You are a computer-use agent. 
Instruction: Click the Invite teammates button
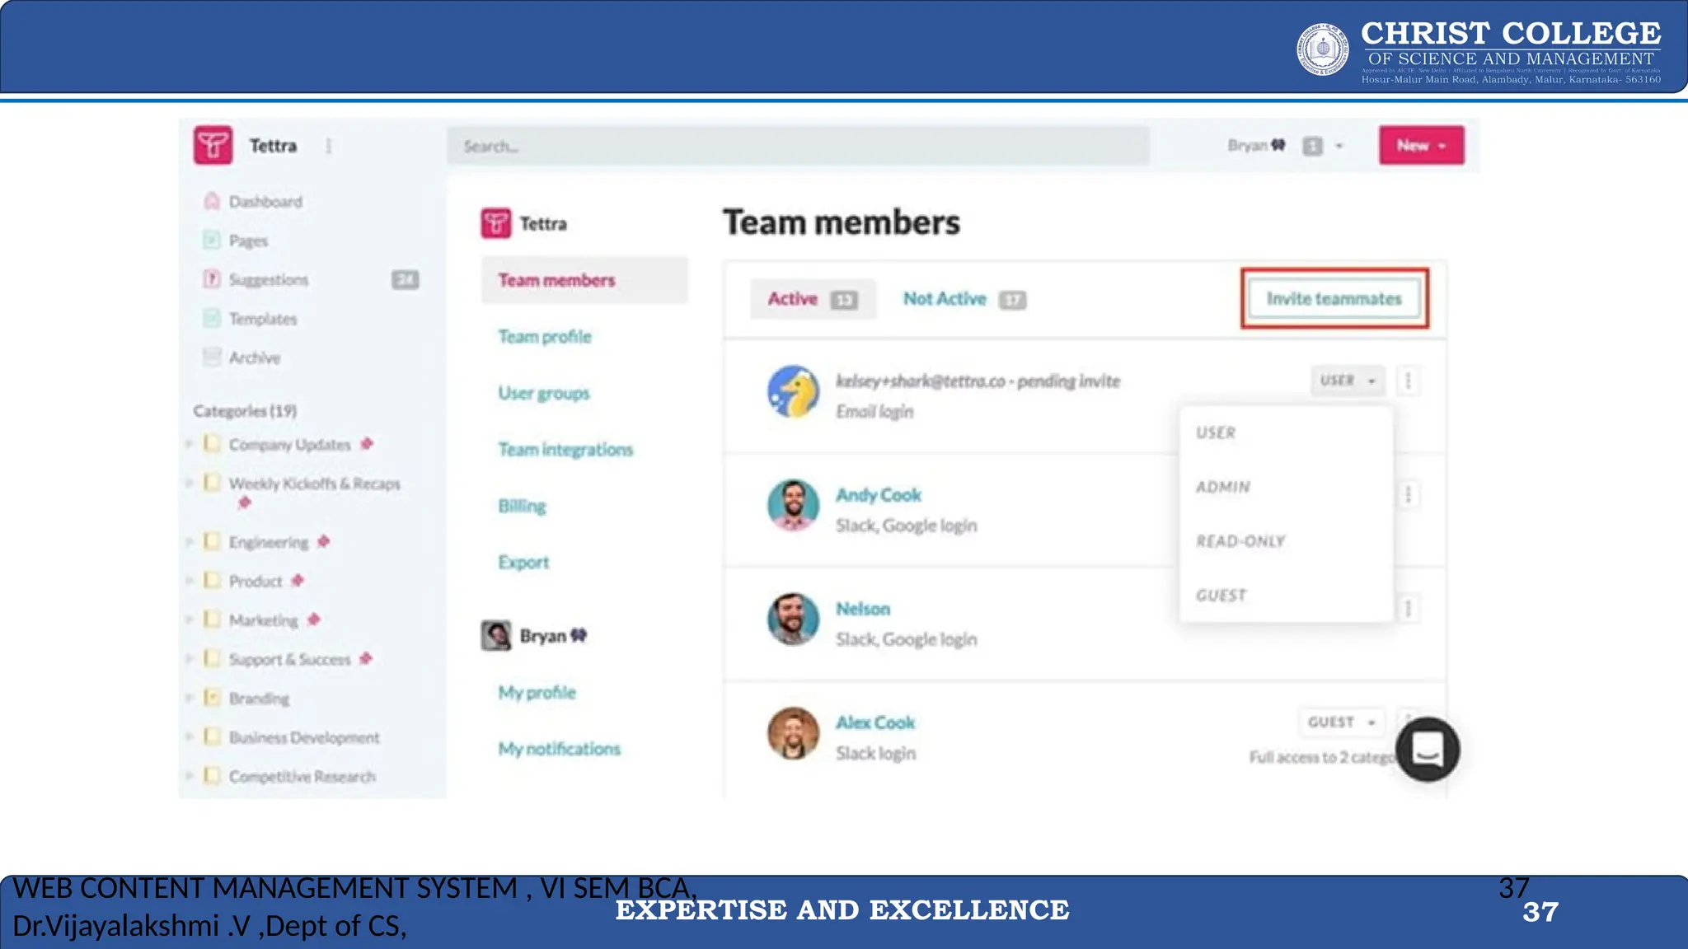[x=1334, y=299]
